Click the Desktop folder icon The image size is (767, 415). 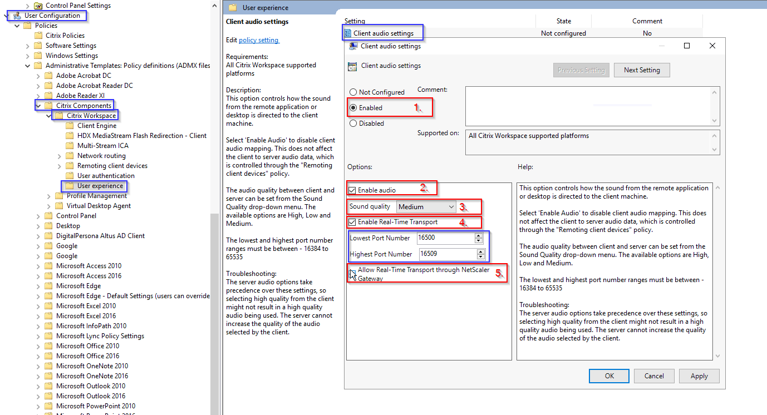click(x=48, y=226)
